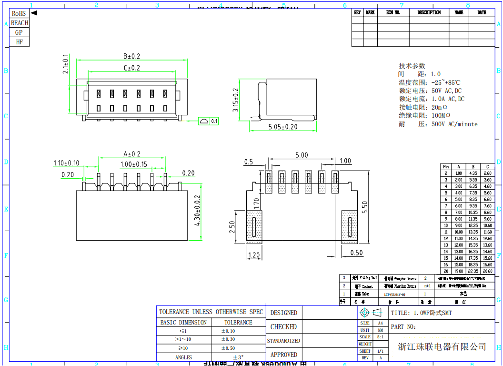
Task: Click the flatness tolerance symbol next to 0.1
Action: coord(203,122)
